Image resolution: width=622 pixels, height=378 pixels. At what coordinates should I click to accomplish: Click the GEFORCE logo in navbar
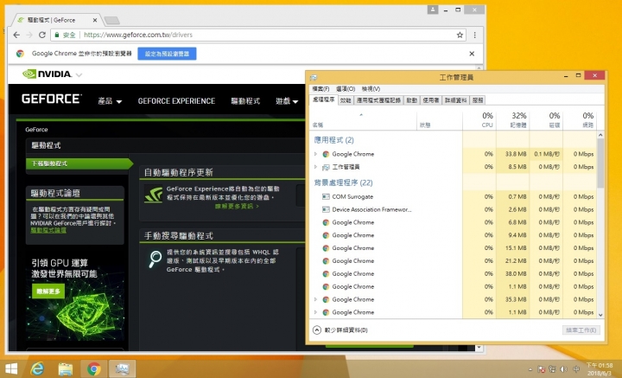pyautogui.click(x=51, y=99)
